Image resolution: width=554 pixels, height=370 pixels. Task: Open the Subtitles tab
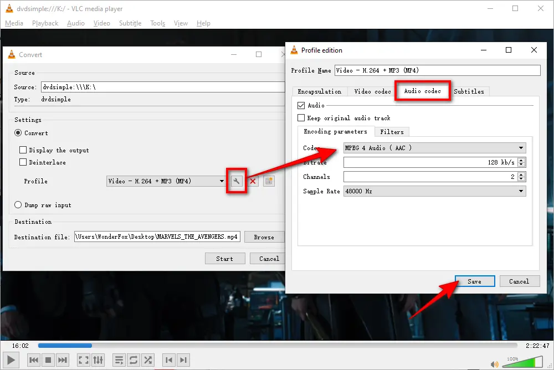point(469,91)
